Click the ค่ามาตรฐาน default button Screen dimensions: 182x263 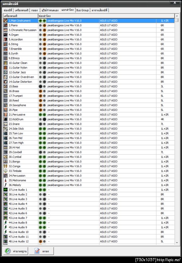pyautogui.click(x=15, y=251)
